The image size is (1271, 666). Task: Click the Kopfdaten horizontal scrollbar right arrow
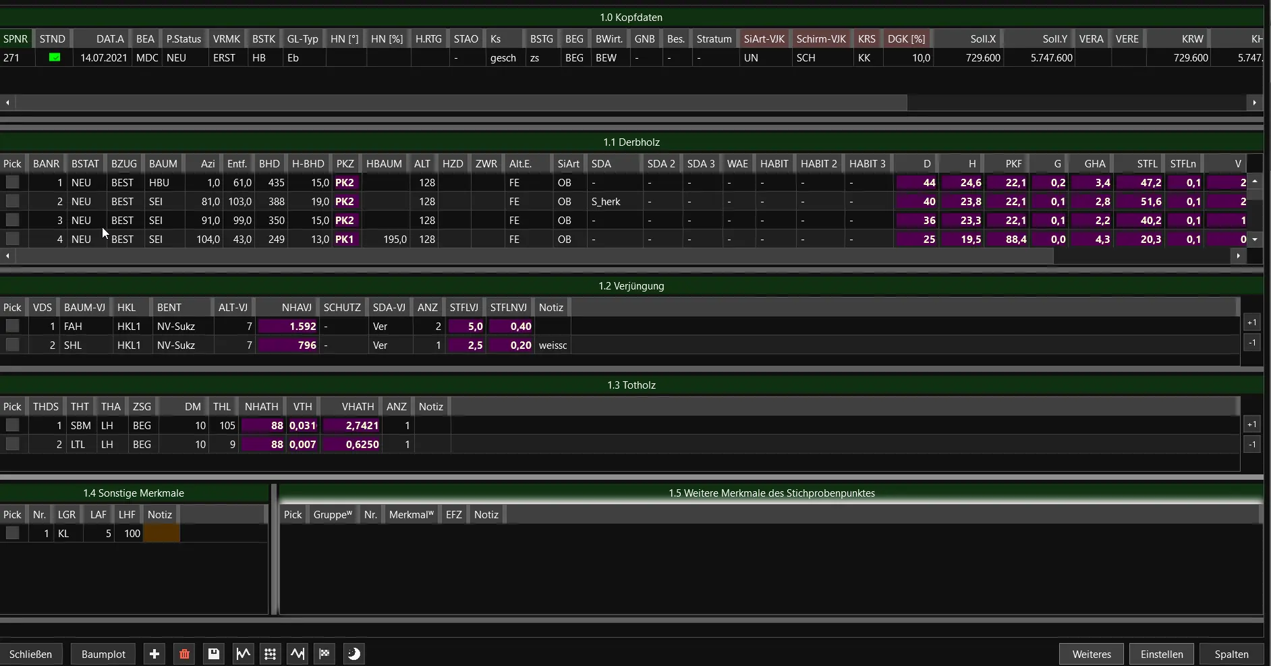(1254, 103)
